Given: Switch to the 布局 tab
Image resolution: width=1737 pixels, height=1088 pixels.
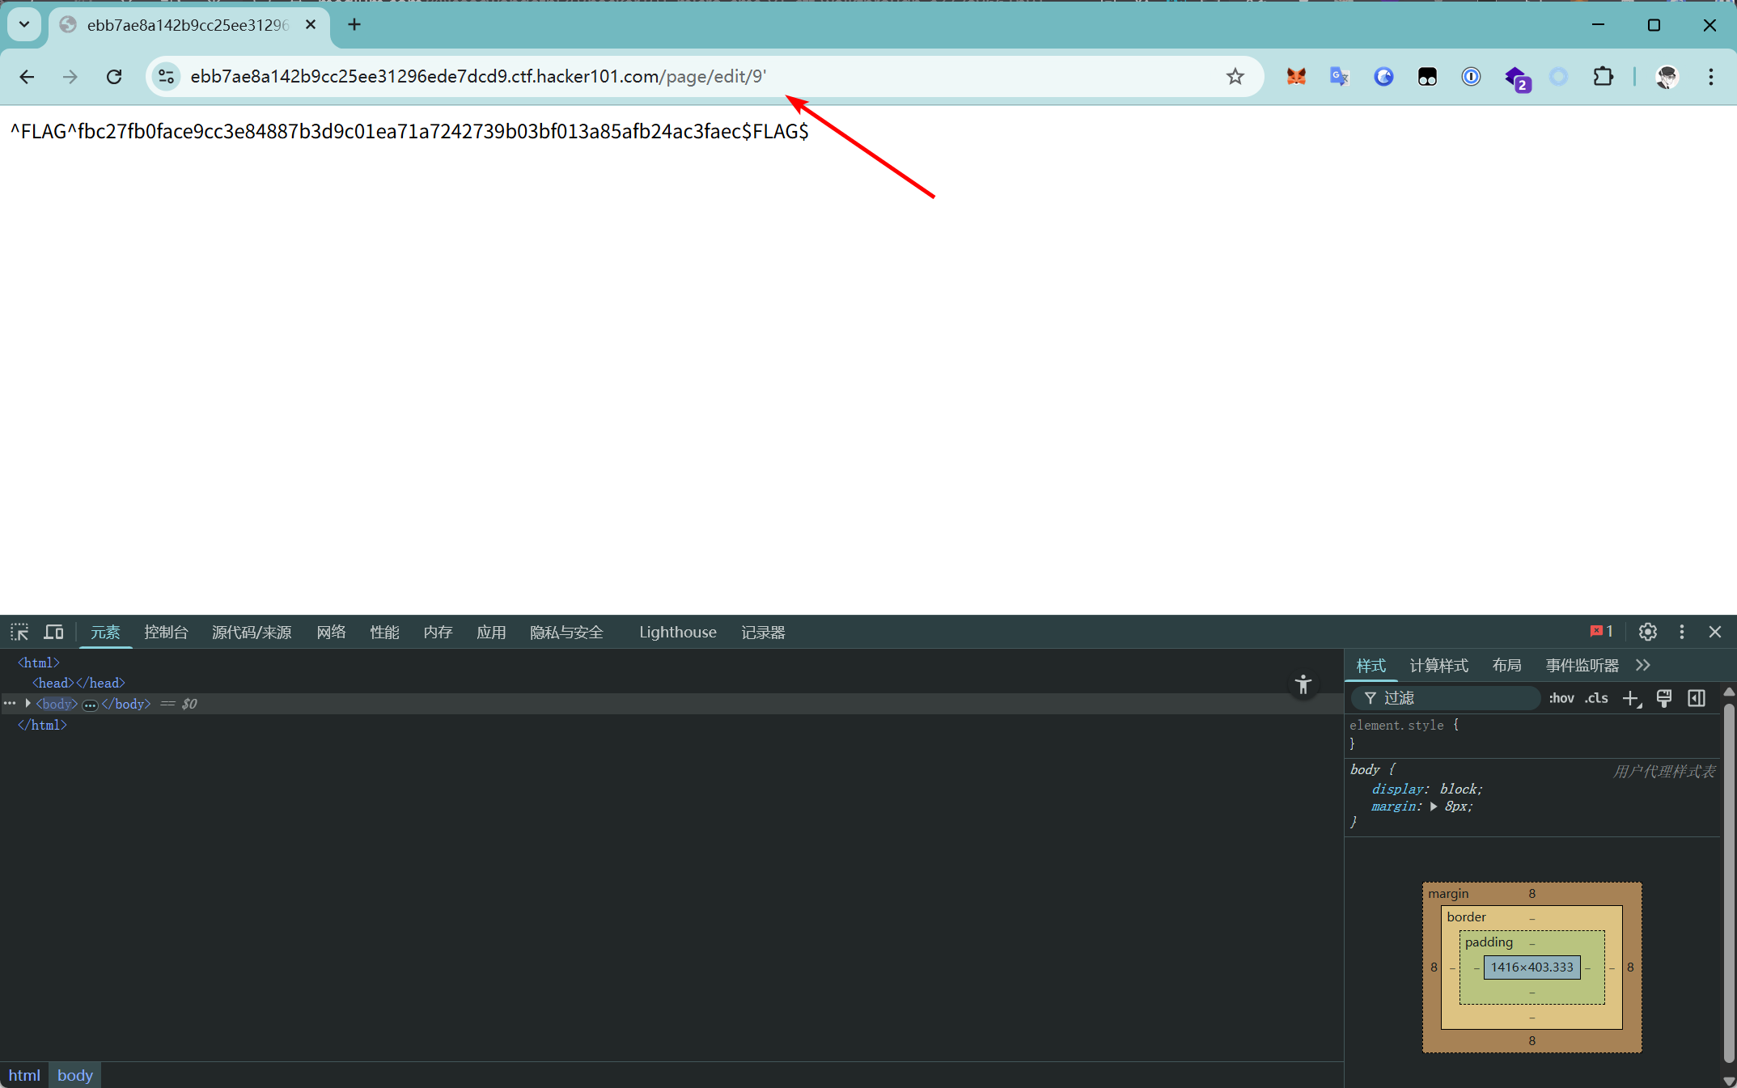Looking at the screenshot, I should [1506, 666].
